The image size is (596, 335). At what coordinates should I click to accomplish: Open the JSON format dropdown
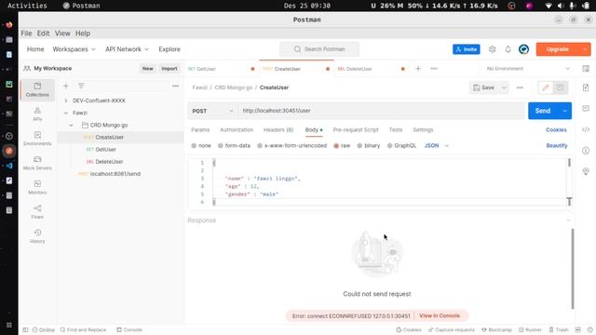[x=437, y=146]
